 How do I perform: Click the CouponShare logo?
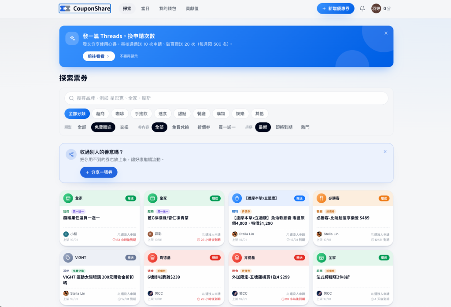[85, 9]
